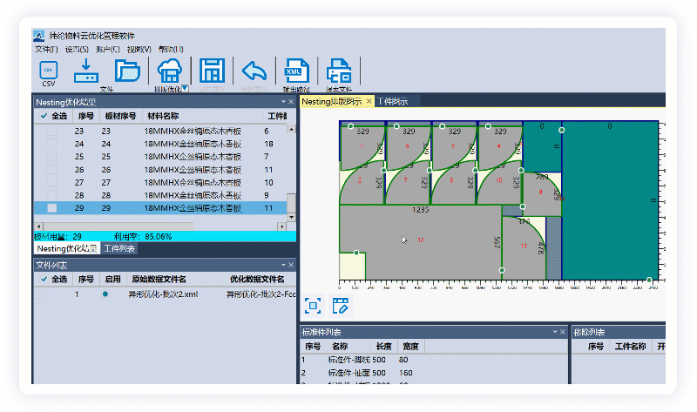Image resolution: width=697 pixels, height=412 pixels.
Task: Click the undo arrow toolbar icon
Action: pos(254,71)
